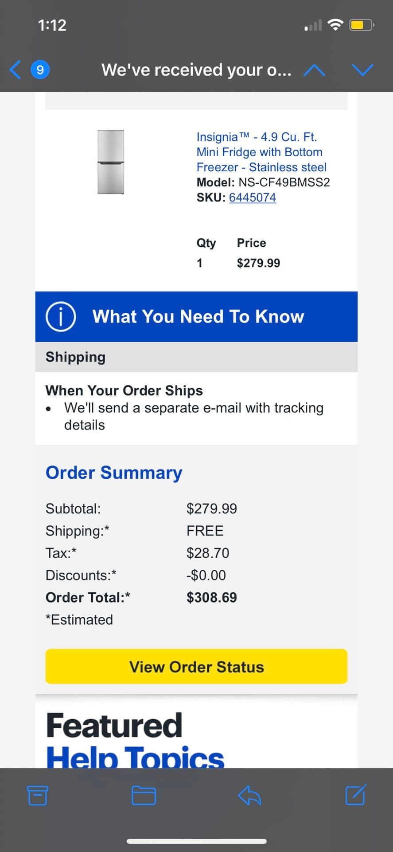Tap the Wi-Fi status icon

335,25
